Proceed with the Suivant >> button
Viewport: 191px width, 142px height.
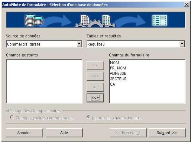(167, 133)
